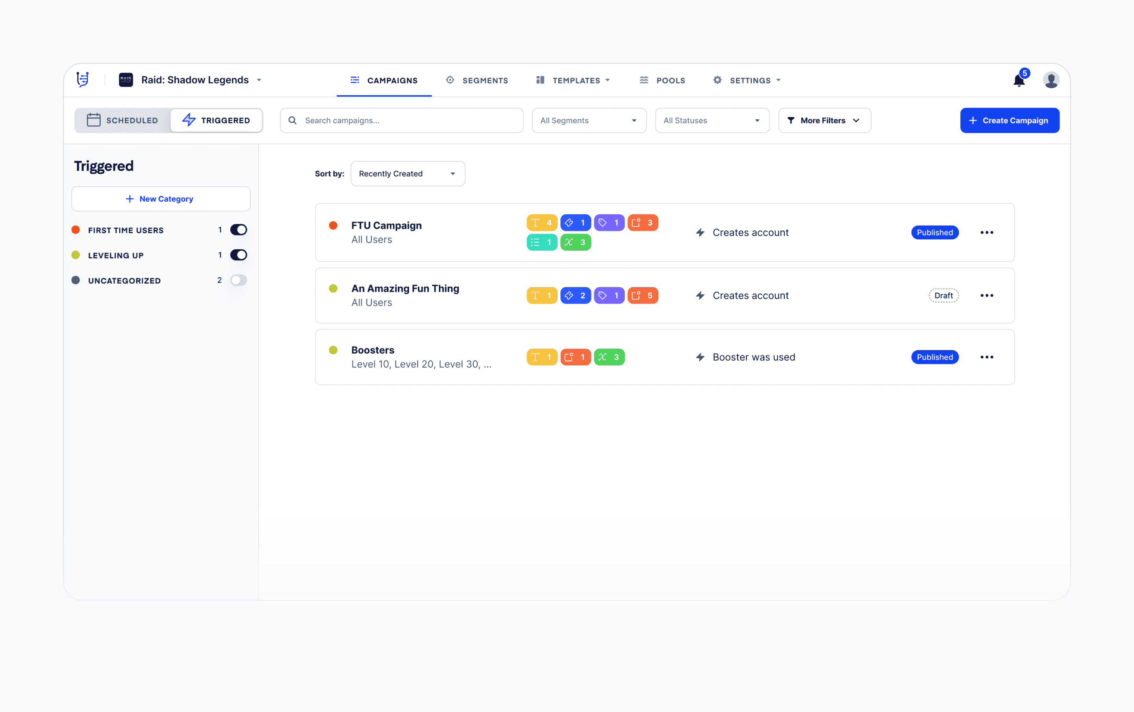Enable the Uncategorized category toggle
Viewport: 1134px width, 712px height.
pos(239,280)
